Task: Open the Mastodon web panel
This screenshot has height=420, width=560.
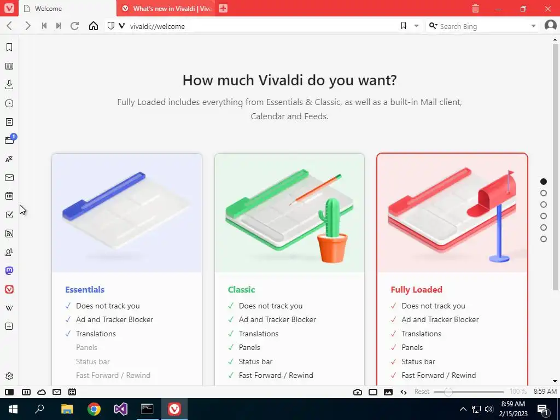Action: pyautogui.click(x=9, y=271)
